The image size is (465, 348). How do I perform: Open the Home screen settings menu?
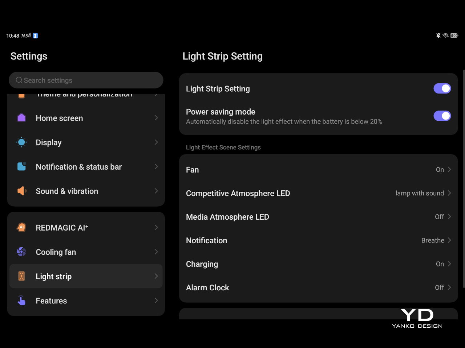pos(86,118)
